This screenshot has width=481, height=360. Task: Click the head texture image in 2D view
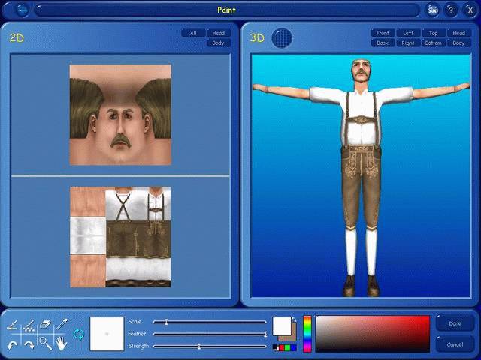coord(120,115)
